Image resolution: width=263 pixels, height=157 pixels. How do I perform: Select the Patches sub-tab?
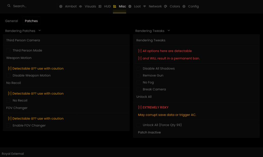[31, 21]
